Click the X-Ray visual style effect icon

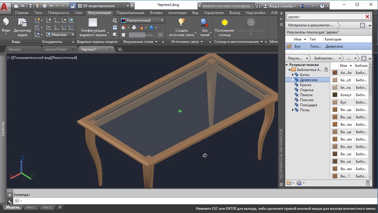point(123,35)
